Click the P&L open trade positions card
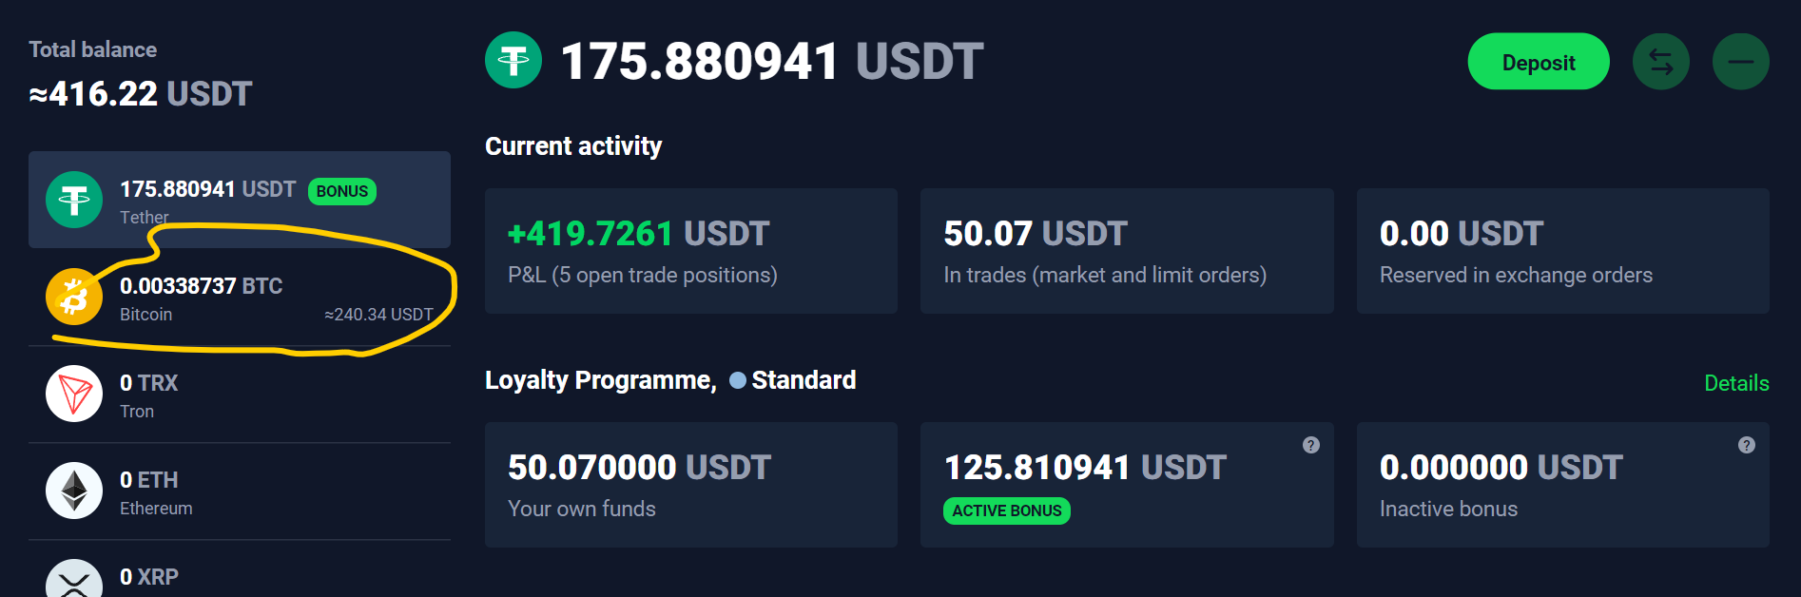Screen dimensions: 1801x597 click(690, 251)
